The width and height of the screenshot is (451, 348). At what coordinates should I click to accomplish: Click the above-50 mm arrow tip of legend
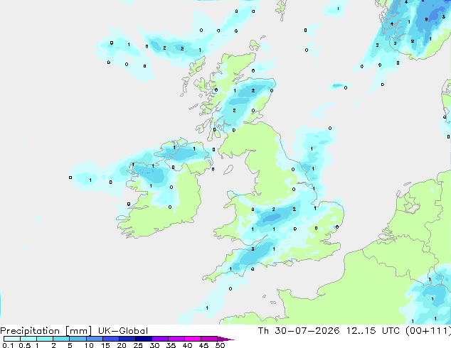tap(225, 339)
